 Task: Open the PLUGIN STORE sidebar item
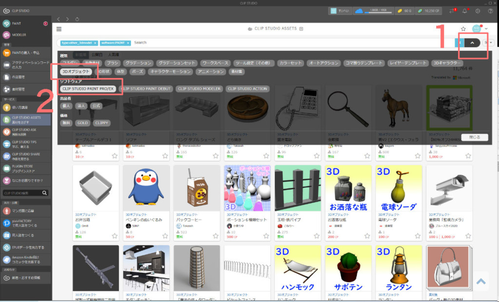click(x=25, y=168)
